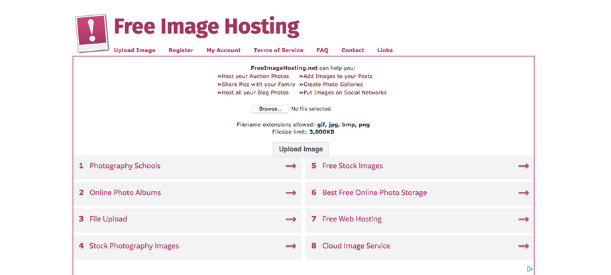This screenshot has height=275, width=611.
Task: Open the Links page
Action: click(x=385, y=50)
